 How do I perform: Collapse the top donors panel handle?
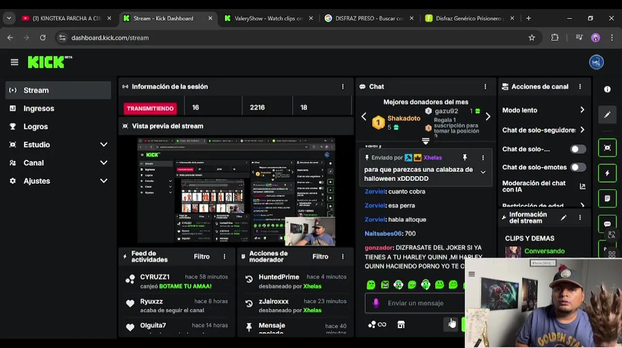click(425, 141)
